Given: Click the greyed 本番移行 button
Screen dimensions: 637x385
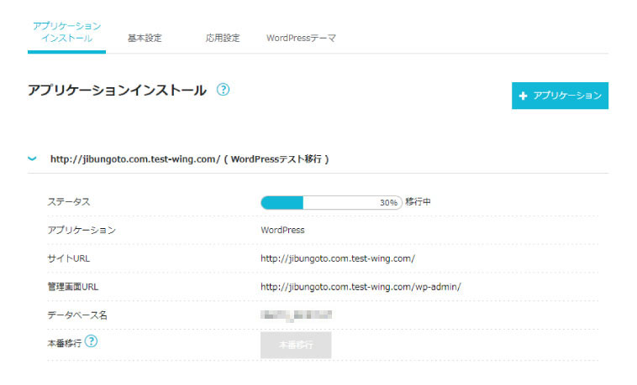Looking at the screenshot, I should (x=295, y=345).
